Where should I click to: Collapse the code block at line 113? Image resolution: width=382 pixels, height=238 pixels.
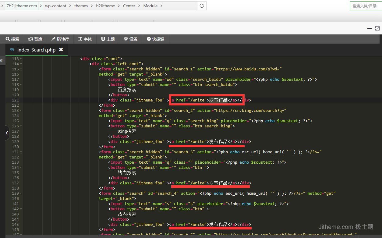[x=21, y=59]
